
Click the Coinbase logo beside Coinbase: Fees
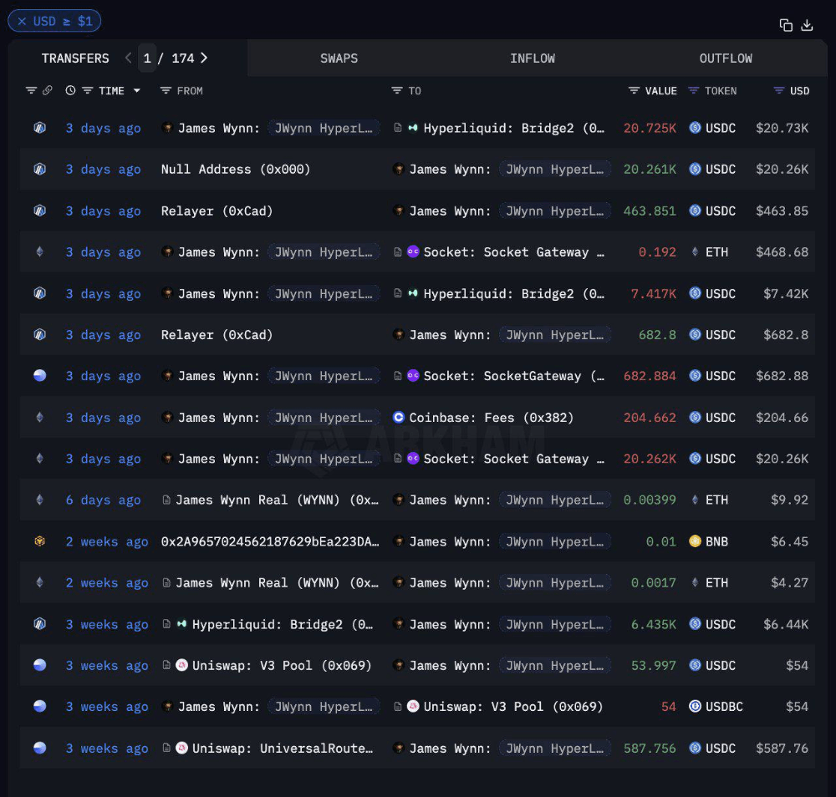[398, 418]
